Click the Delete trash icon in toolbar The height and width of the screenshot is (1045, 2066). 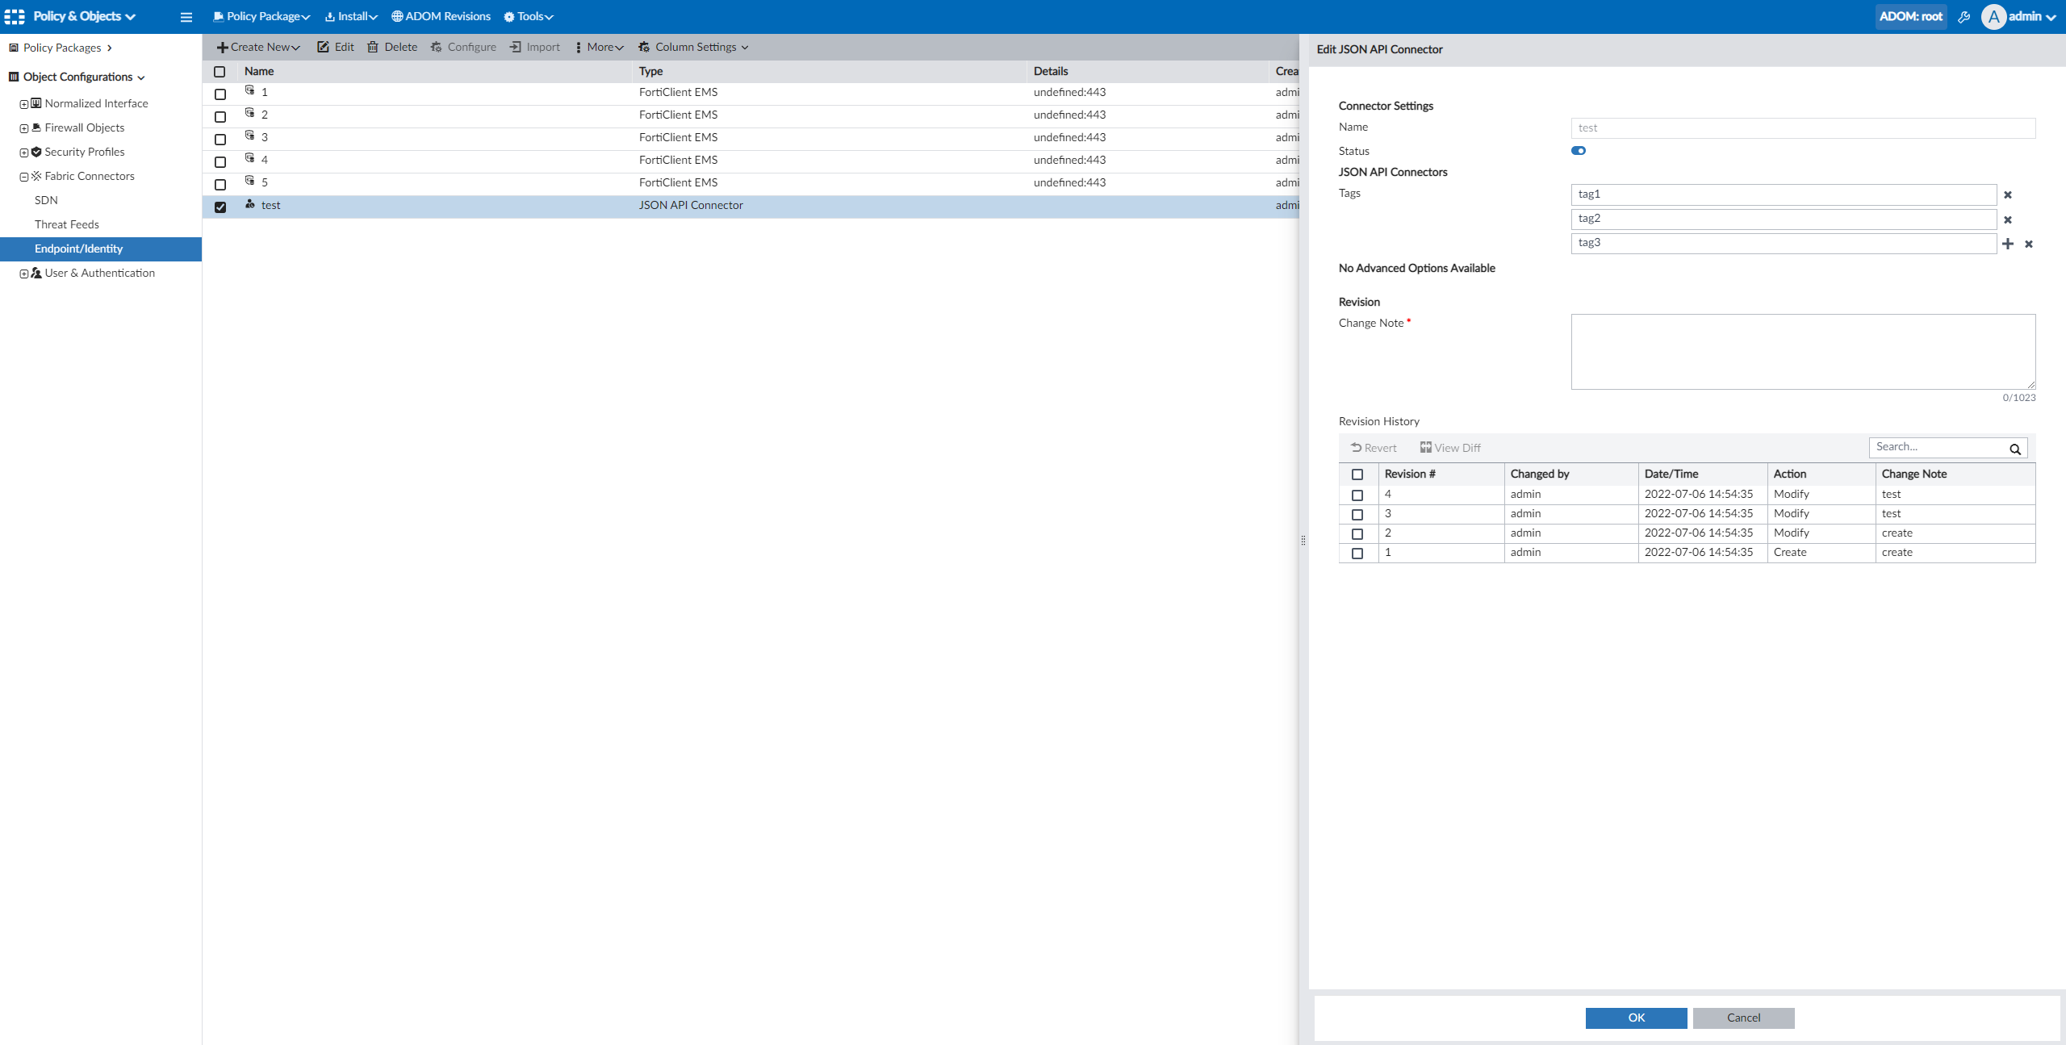pos(373,47)
